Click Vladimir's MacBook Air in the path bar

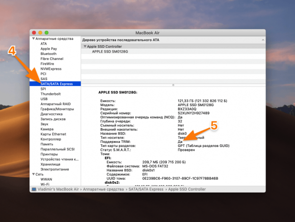58,189
